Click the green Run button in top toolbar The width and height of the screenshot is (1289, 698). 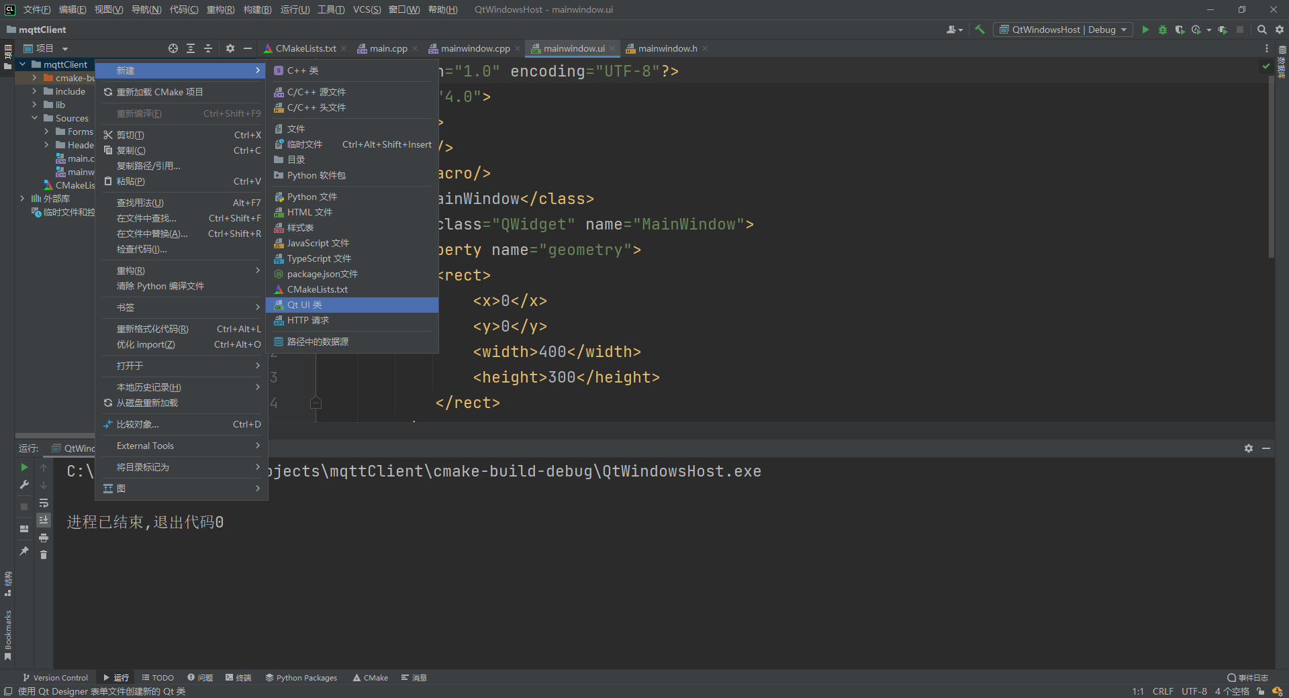[1145, 30]
